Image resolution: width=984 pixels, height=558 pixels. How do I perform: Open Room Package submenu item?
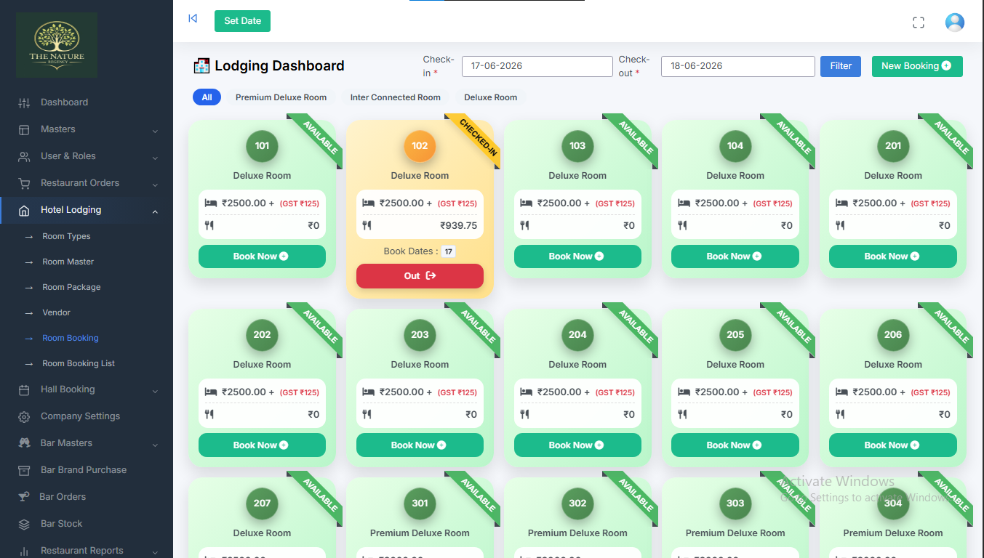(71, 287)
